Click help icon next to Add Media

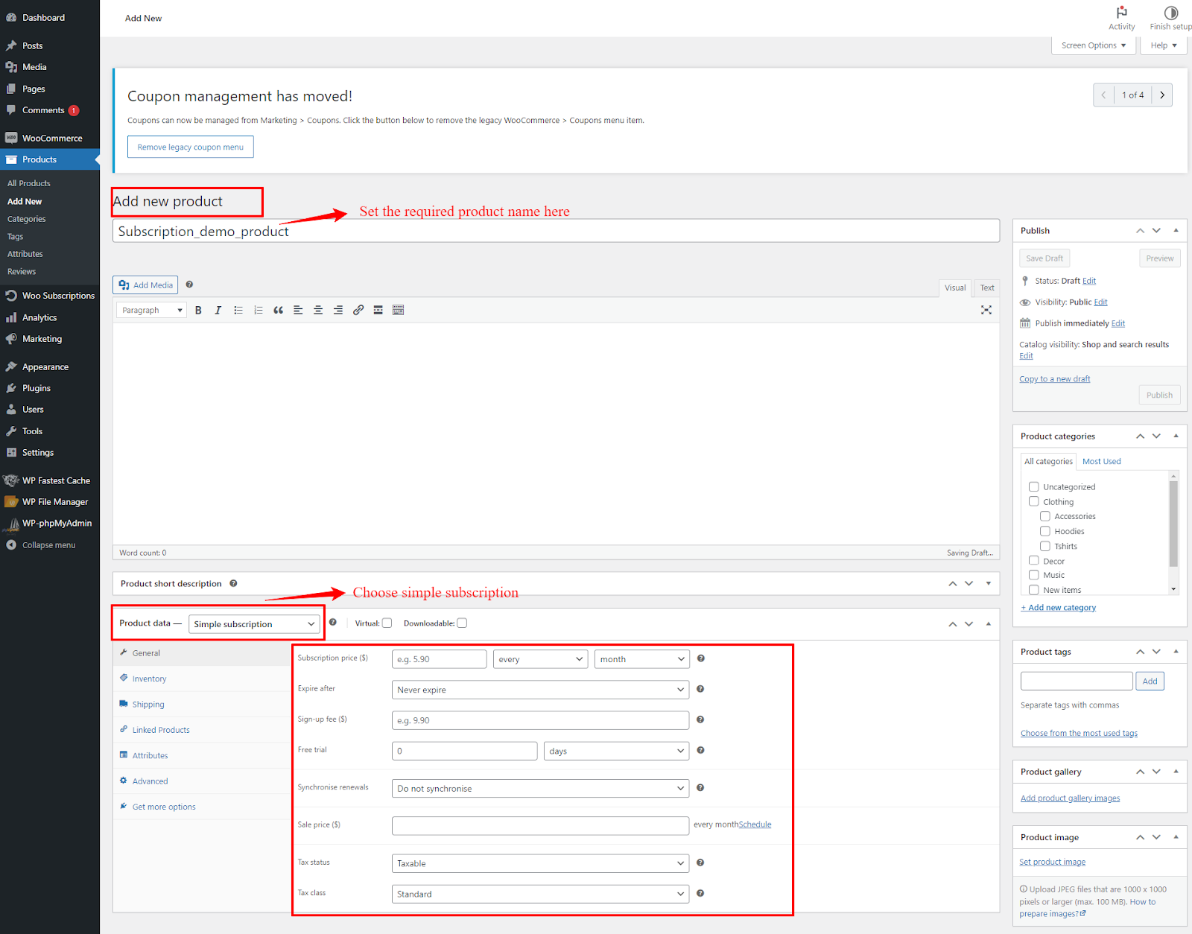click(x=189, y=285)
